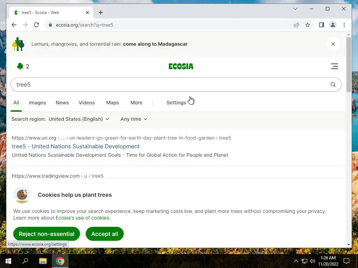Viewport: 358px width, 268px height.
Task: Show hidden system tray icons
Action: pos(296,261)
